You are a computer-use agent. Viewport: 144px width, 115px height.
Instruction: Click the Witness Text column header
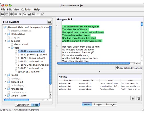tap(89, 80)
